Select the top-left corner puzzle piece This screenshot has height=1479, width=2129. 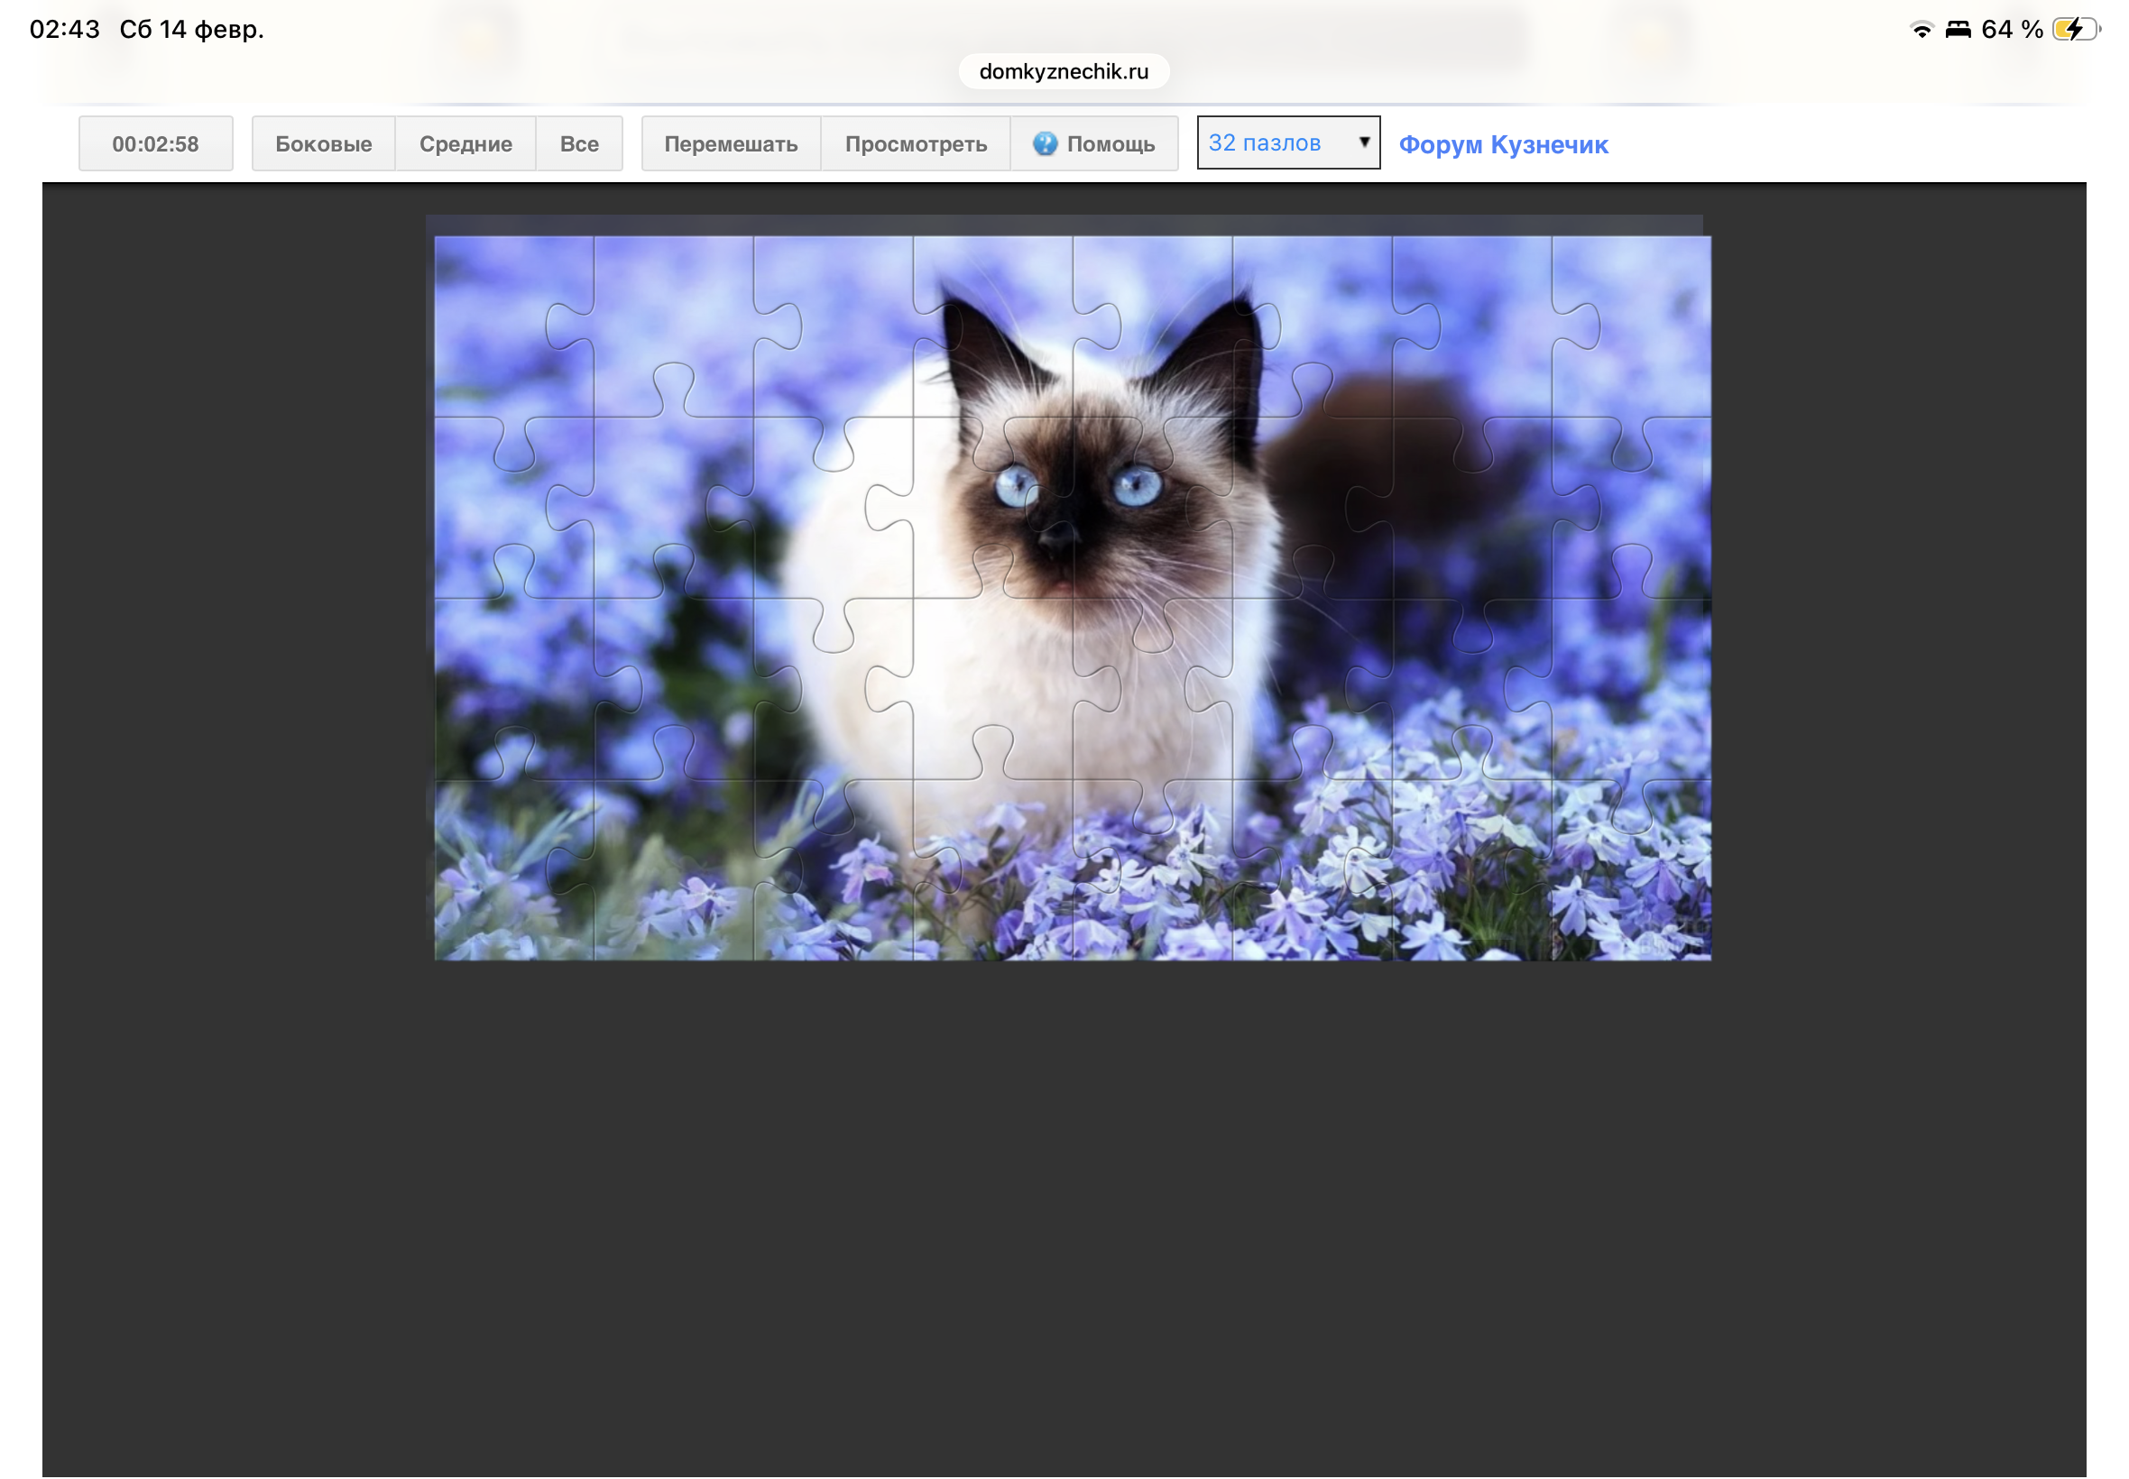coord(501,325)
